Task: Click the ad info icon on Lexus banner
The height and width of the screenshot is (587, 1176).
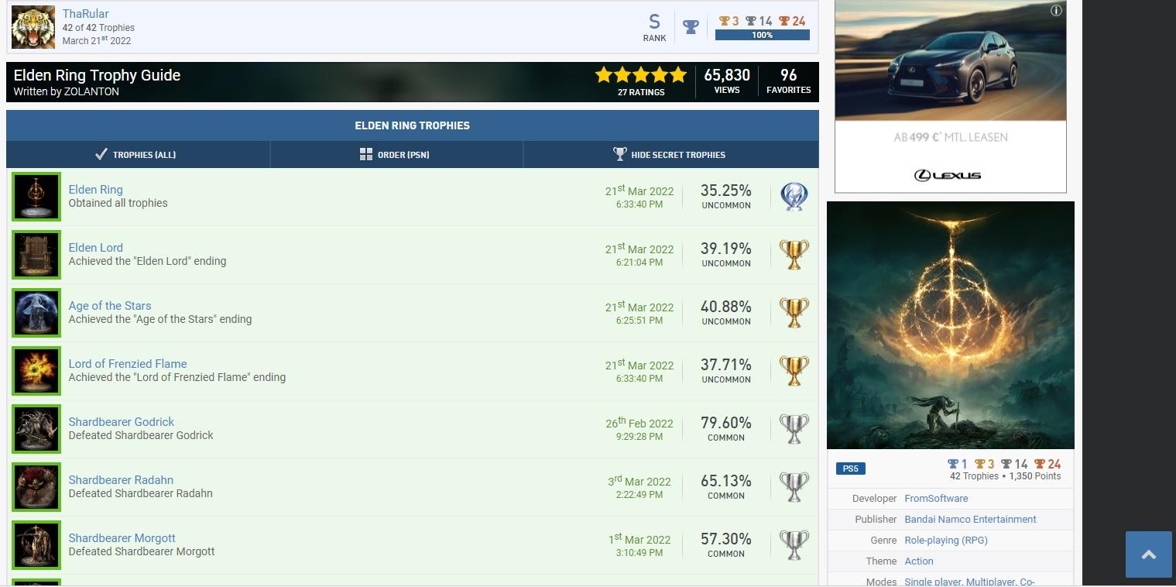Action: coord(1056,11)
